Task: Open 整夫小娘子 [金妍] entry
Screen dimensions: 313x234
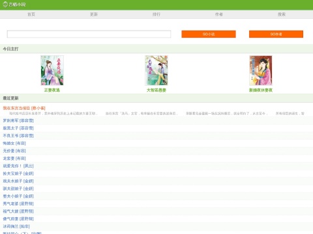Action: click(x=18, y=196)
